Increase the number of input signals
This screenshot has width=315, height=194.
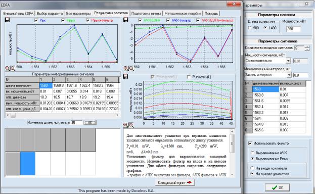tap(307, 47)
